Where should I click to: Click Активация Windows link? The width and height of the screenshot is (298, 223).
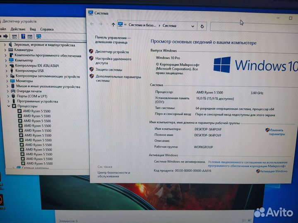[x=274, y=171]
